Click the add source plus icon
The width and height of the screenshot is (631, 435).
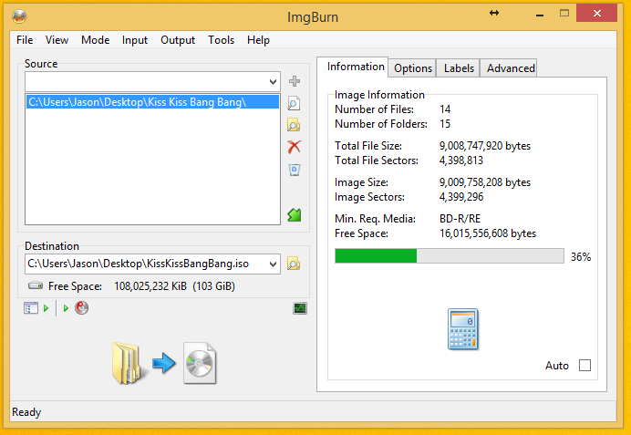295,81
